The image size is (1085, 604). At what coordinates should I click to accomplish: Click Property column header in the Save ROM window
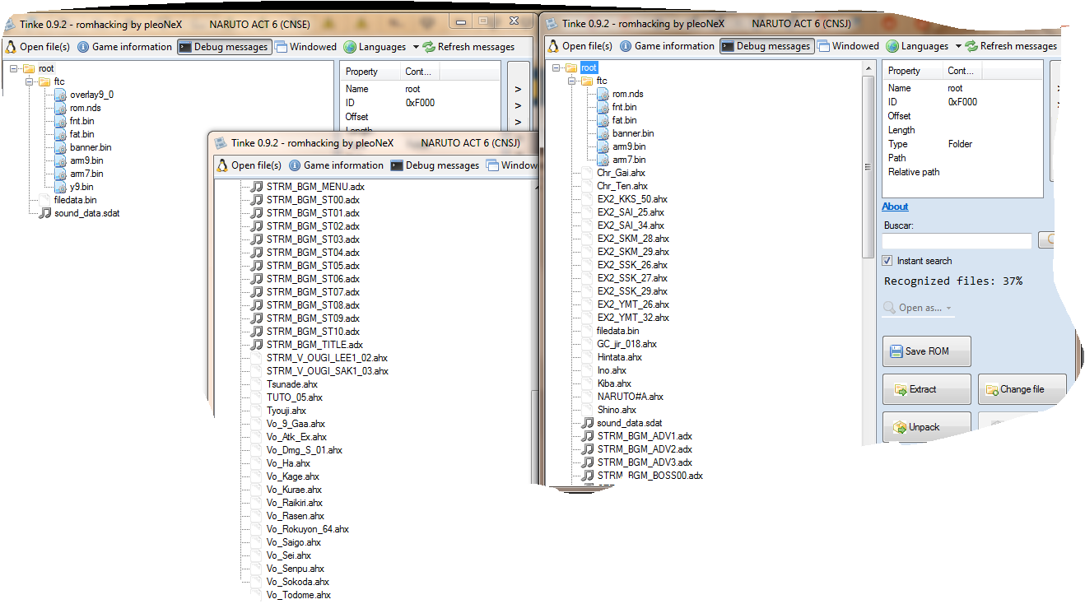[912, 71]
